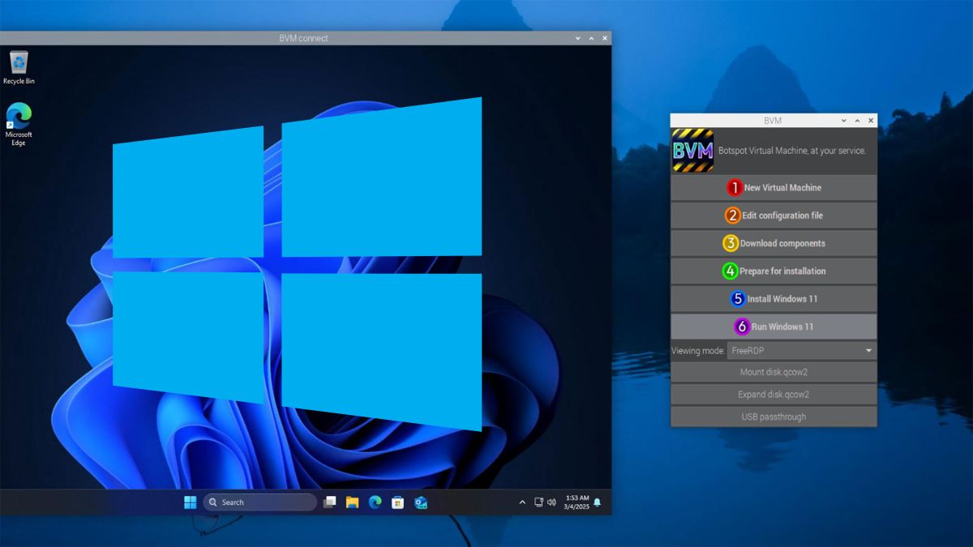Image resolution: width=973 pixels, height=547 pixels.
Task: Select Prepare for installation in BVM
Action: (x=773, y=270)
